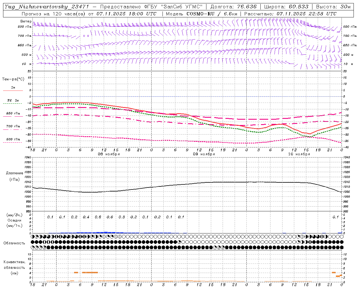Click the station title Yug_Nizhnevartovsky_23471
Viewport: 358px width, 287px height.
pyautogui.click(x=47, y=7)
